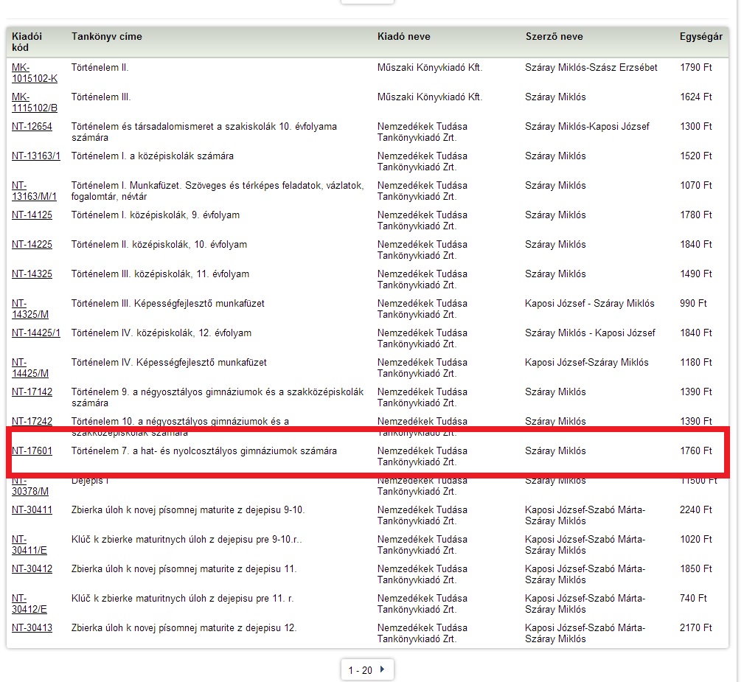
Task: Click the Tankönyv címe column header
Action: click(x=107, y=37)
